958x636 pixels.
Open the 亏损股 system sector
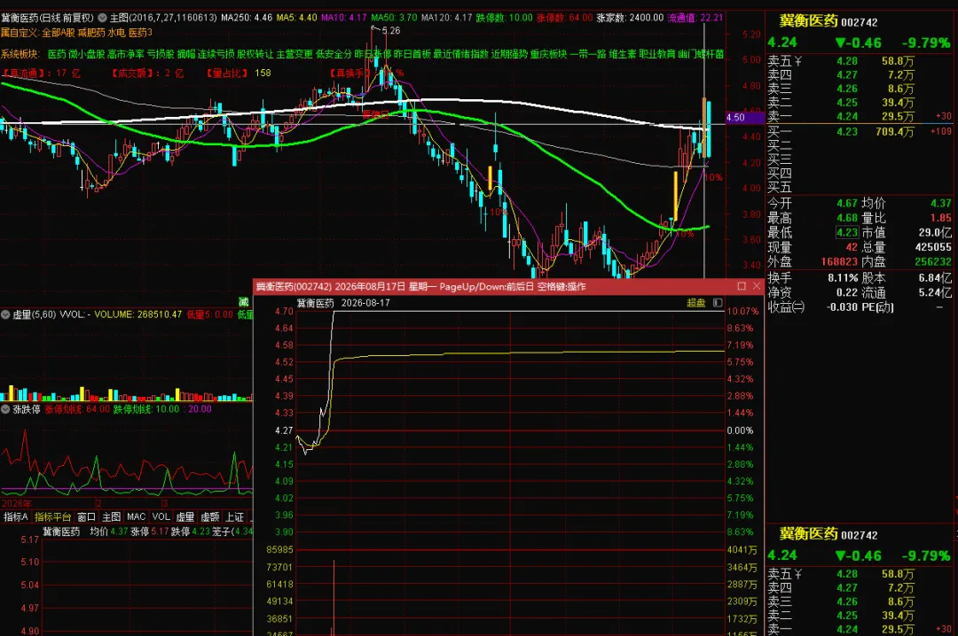pyautogui.click(x=160, y=54)
